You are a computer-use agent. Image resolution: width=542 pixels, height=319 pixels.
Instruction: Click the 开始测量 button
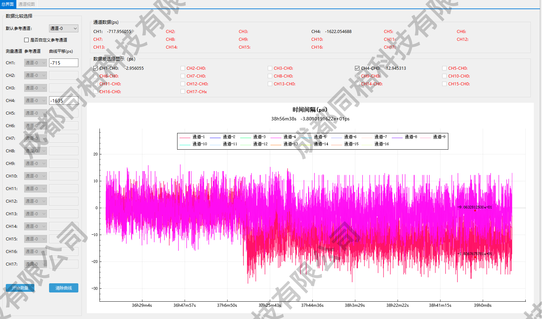20,288
